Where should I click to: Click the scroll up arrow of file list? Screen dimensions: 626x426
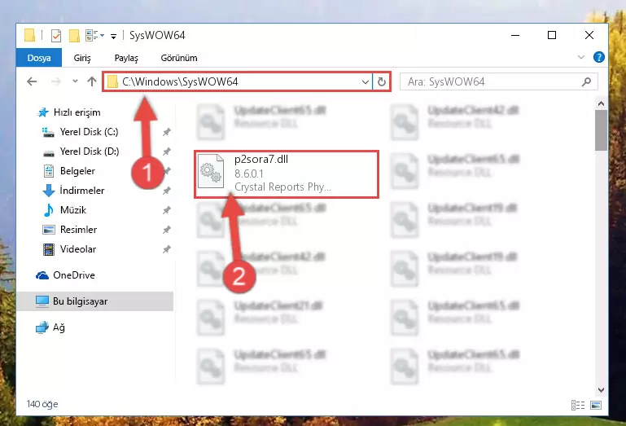[x=601, y=103]
